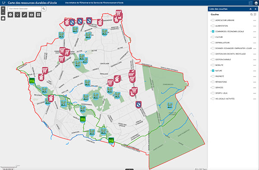This screenshot has height=170, width=259.
Task: Toggle the layer list icon in header
Action: 256,3
